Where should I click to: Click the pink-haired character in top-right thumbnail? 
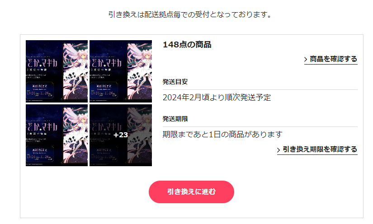pos(140,71)
